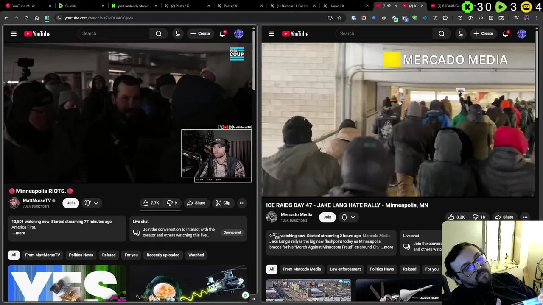Open account avatar menu in right YouTube page
Viewport: 543px width, 305px height.
click(x=522, y=33)
